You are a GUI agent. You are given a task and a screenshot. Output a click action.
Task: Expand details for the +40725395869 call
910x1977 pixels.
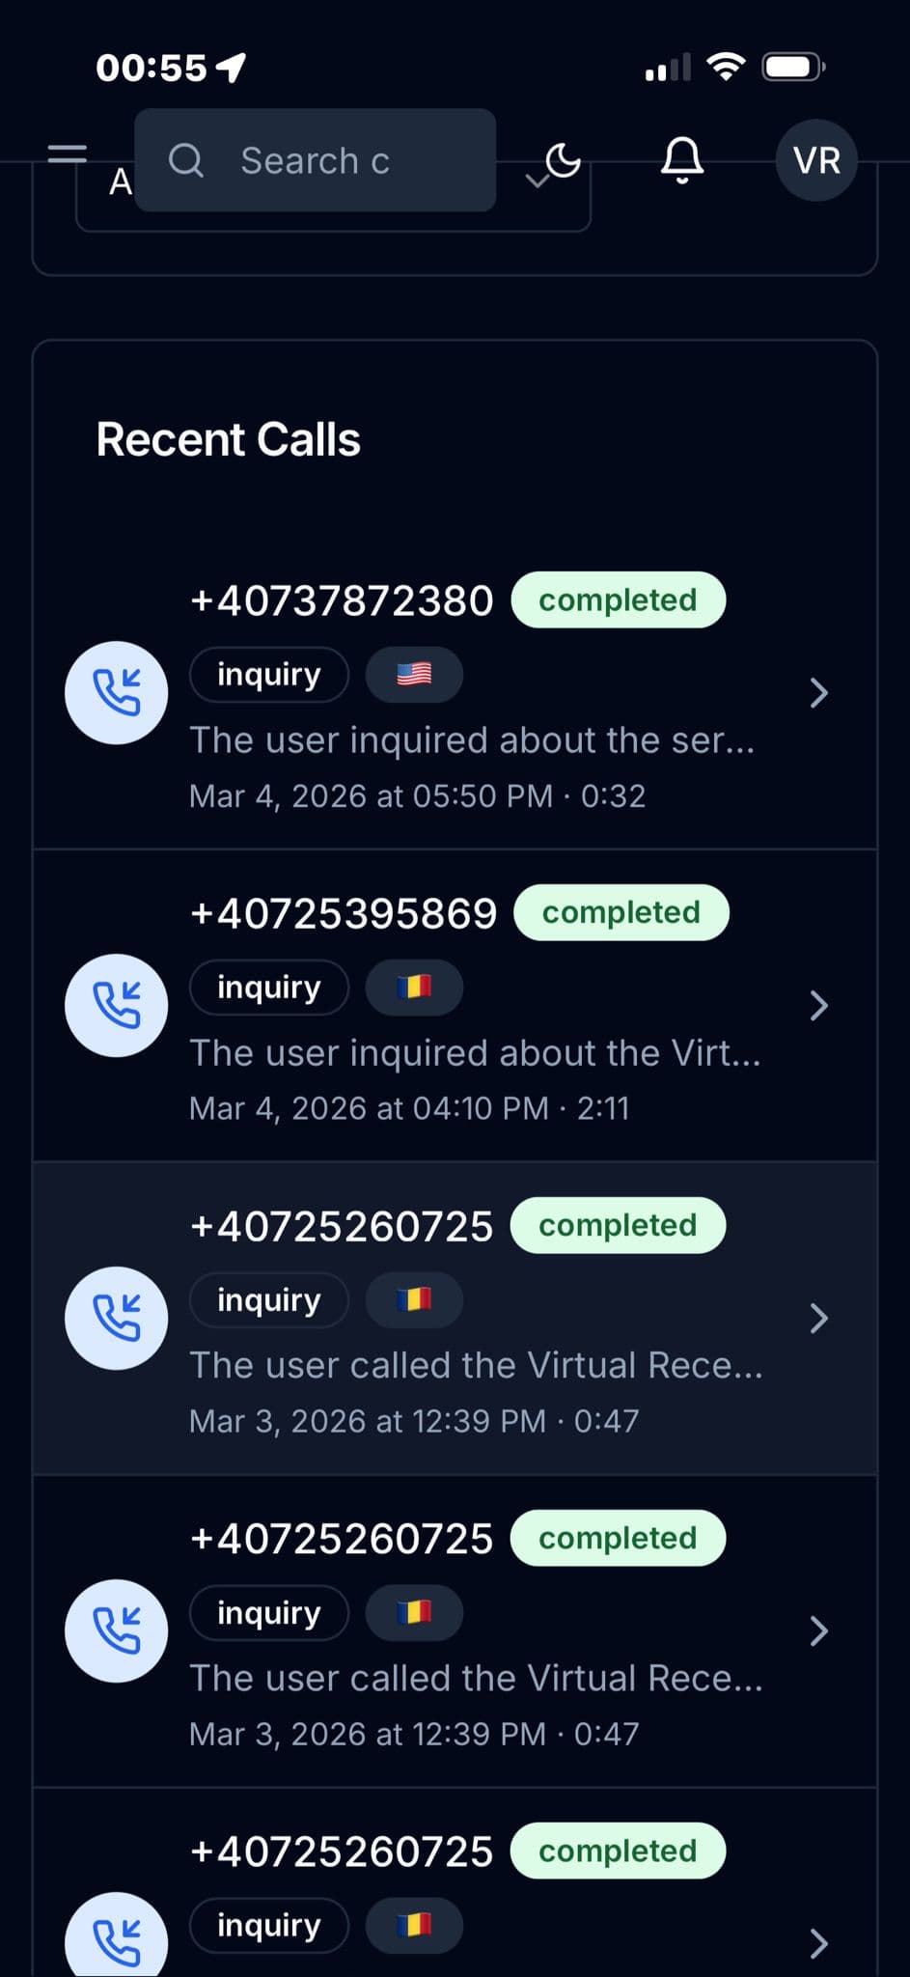click(x=817, y=1006)
